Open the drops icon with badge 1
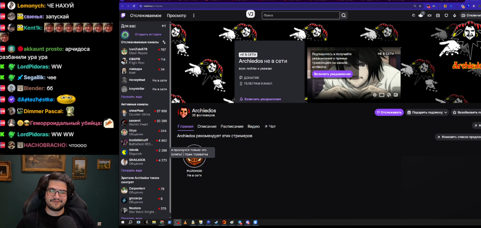 [x=421, y=15]
